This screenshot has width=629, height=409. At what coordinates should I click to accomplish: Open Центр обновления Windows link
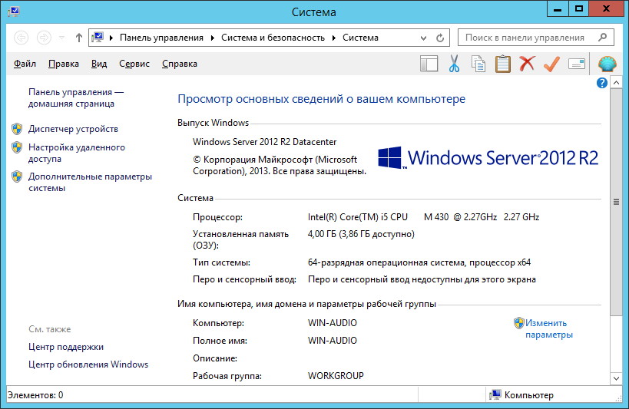coord(88,364)
